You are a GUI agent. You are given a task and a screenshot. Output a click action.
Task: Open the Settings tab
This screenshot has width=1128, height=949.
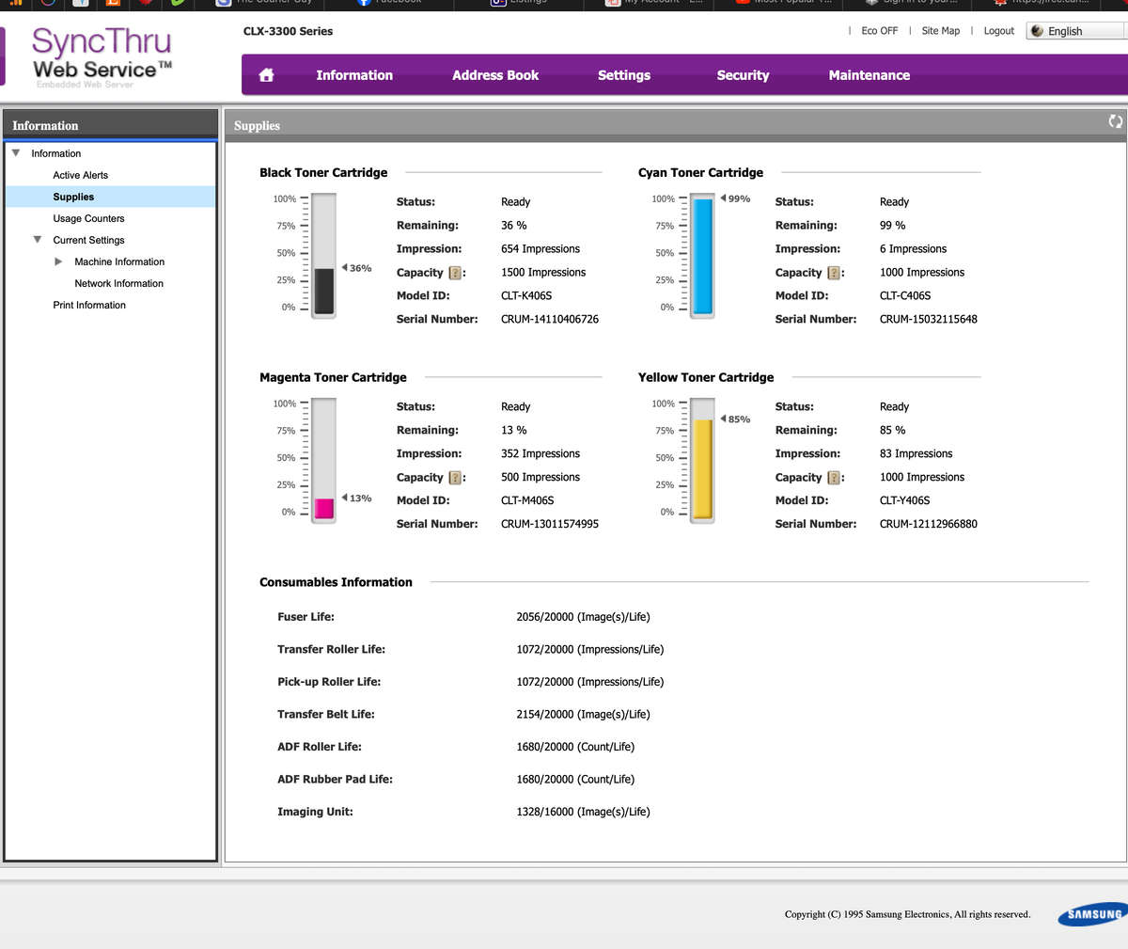coord(623,75)
